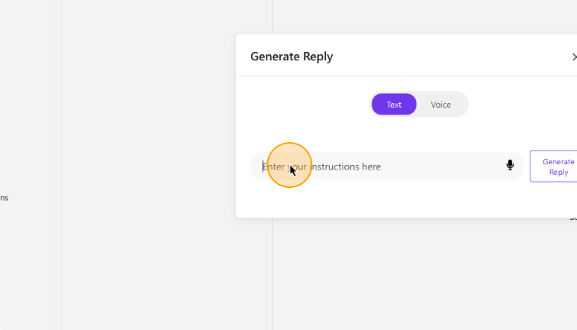Viewport: 577px width, 330px height.
Task: Dismiss the reply popup with the X
Action: 575,57
